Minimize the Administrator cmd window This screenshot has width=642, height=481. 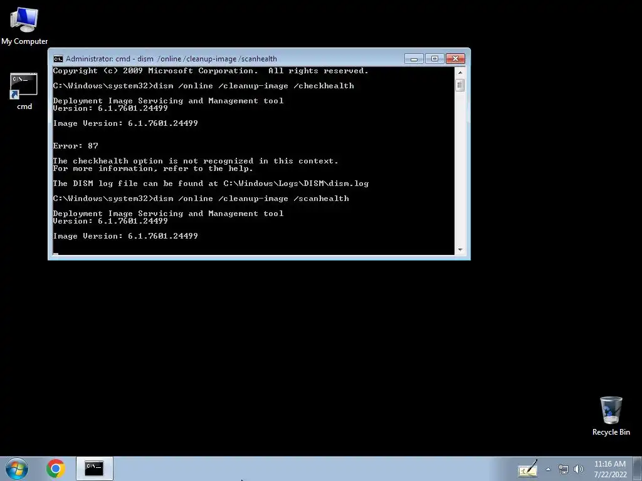[414, 59]
